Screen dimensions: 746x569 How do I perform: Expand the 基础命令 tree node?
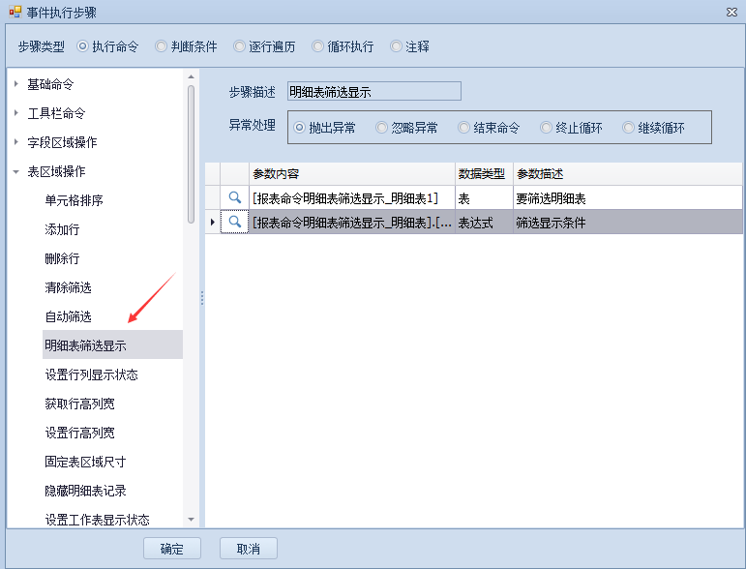pos(16,84)
